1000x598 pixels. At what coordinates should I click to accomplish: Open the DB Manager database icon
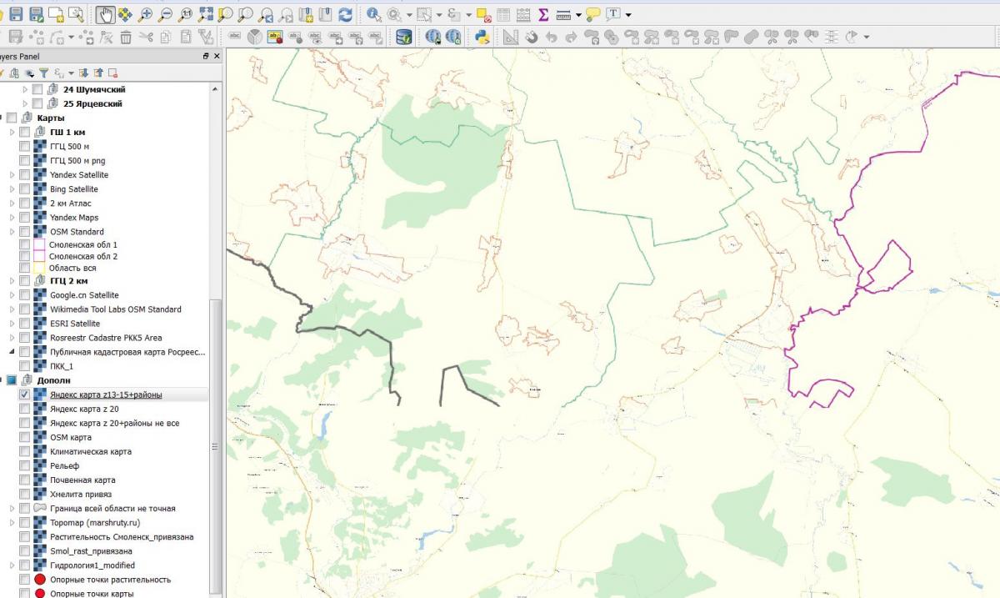pos(403,37)
